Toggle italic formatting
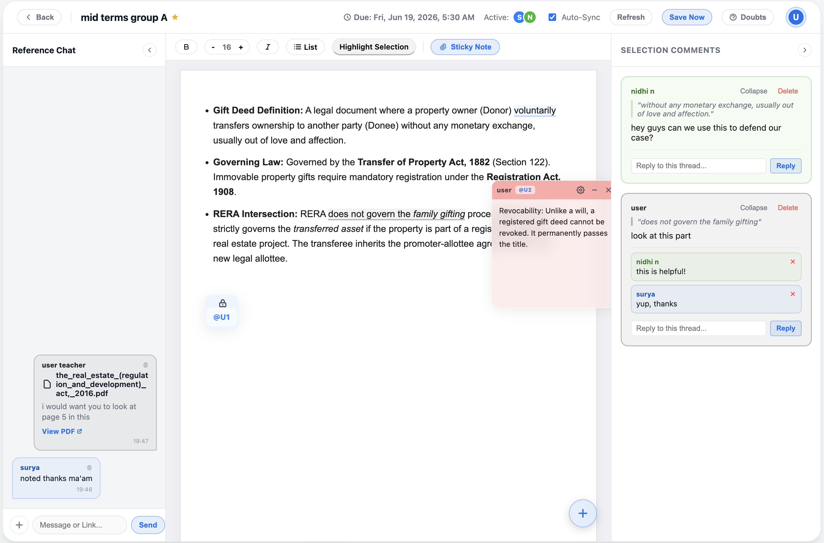The height and width of the screenshot is (543, 824). 268,47
